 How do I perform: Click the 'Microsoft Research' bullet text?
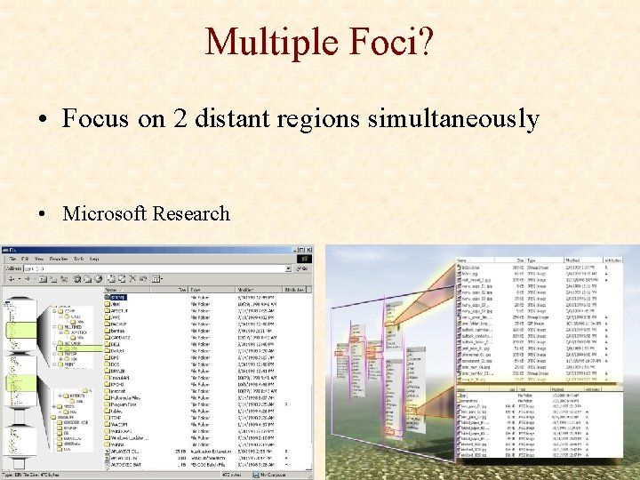[146, 213]
